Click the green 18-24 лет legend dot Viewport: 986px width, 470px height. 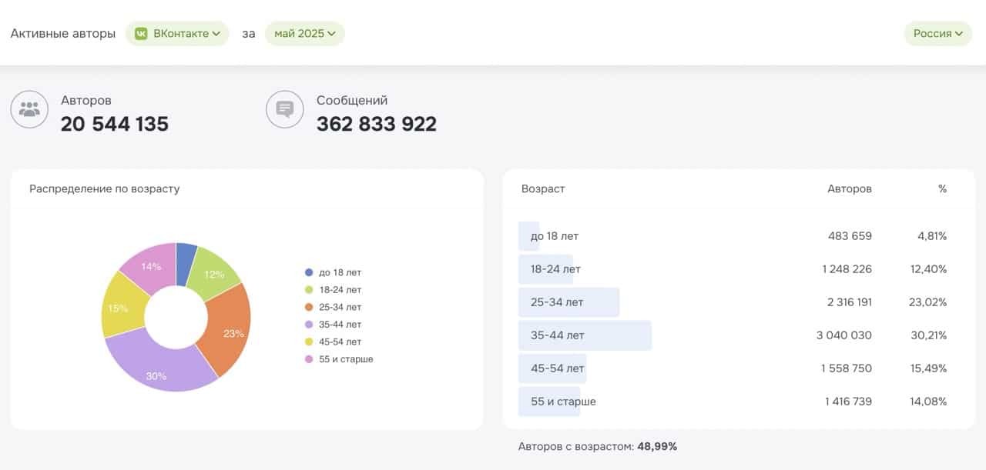309,290
